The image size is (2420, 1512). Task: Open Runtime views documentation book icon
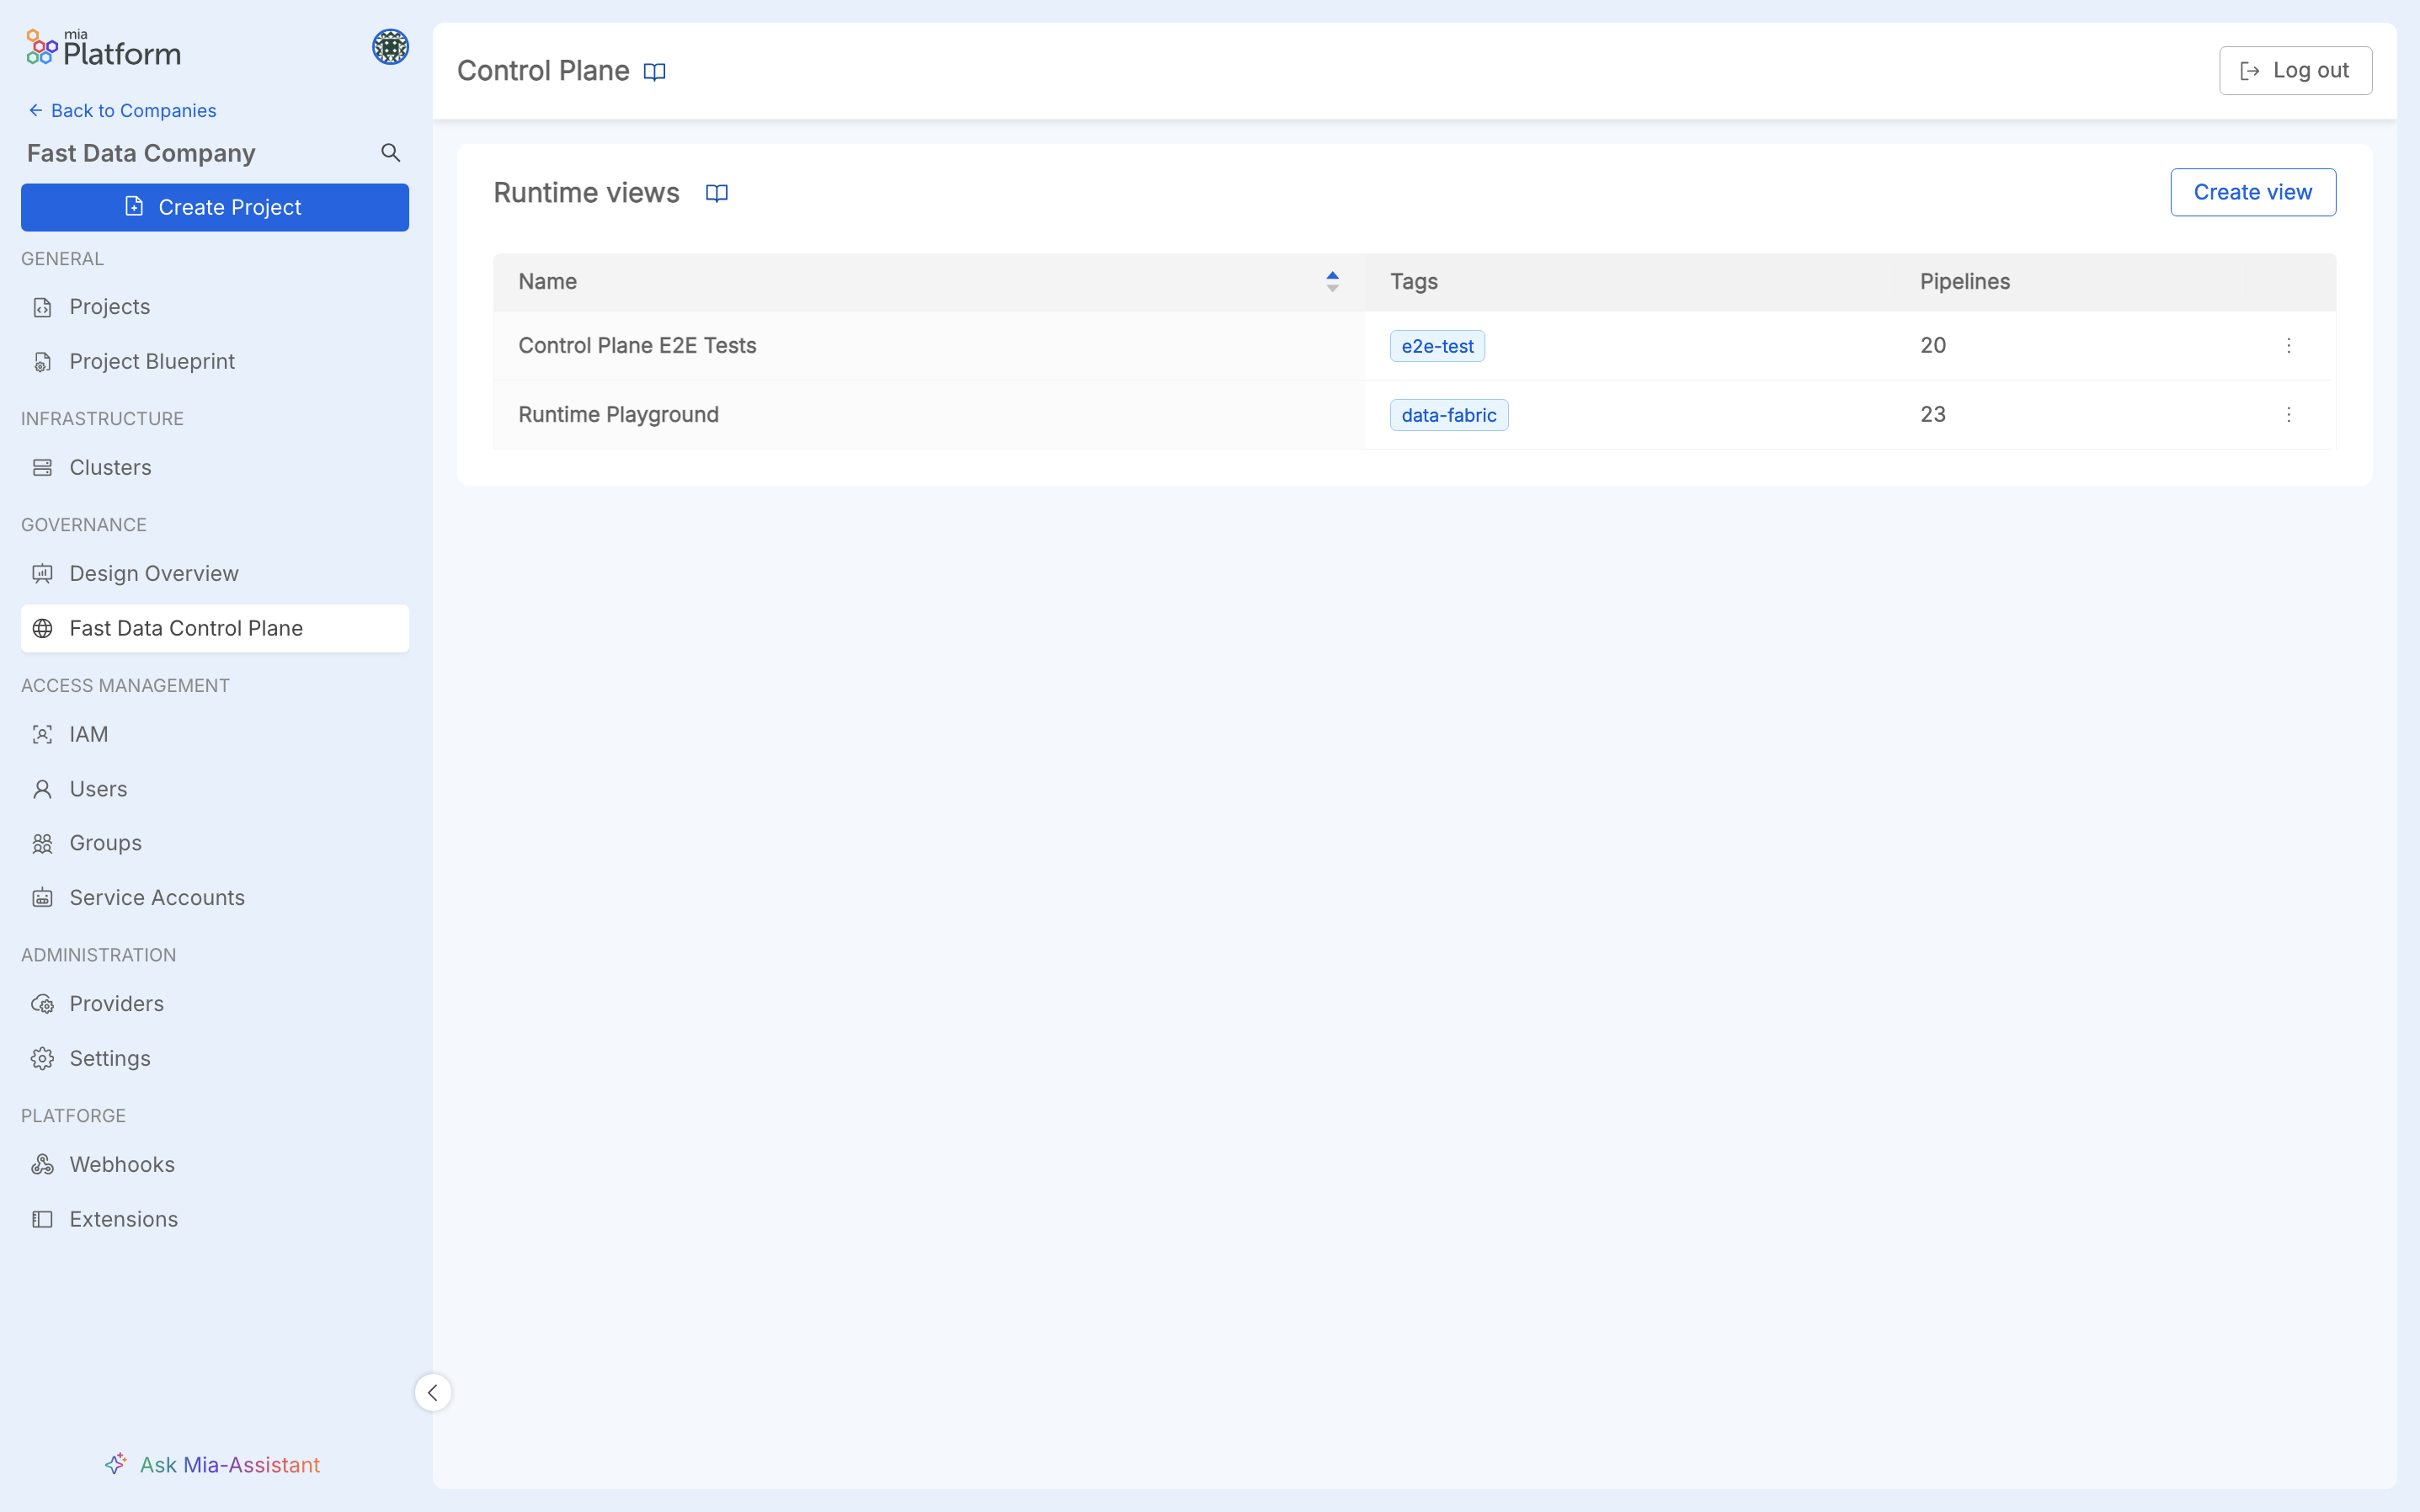(x=716, y=193)
